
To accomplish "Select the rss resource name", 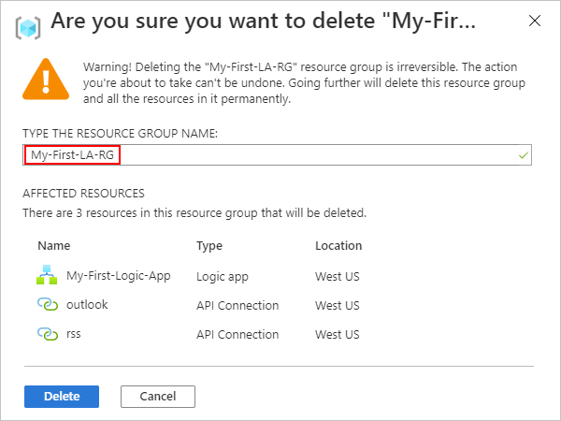I will point(76,334).
